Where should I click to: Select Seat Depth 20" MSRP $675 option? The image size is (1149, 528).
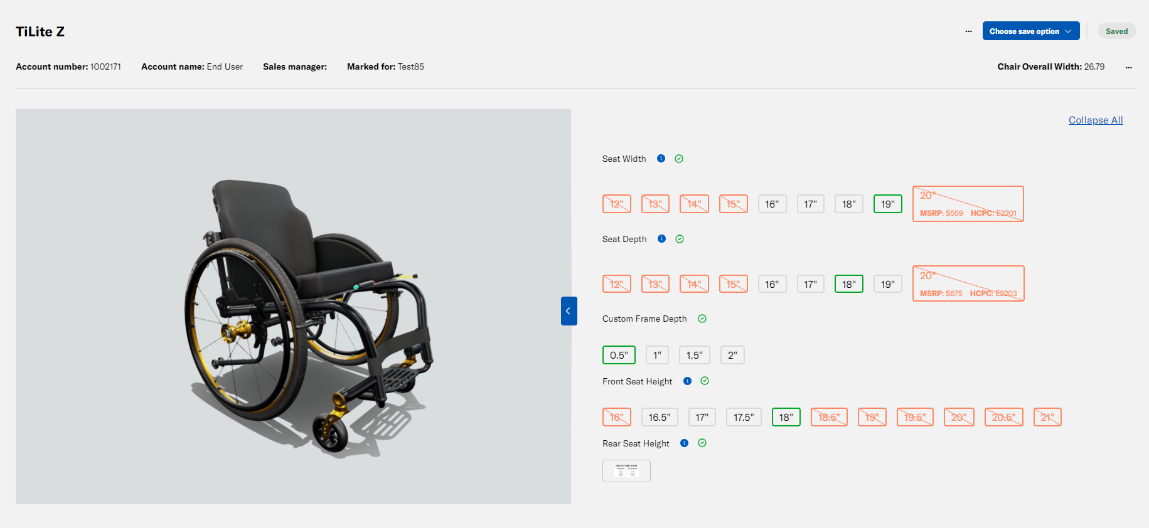coord(968,283)
